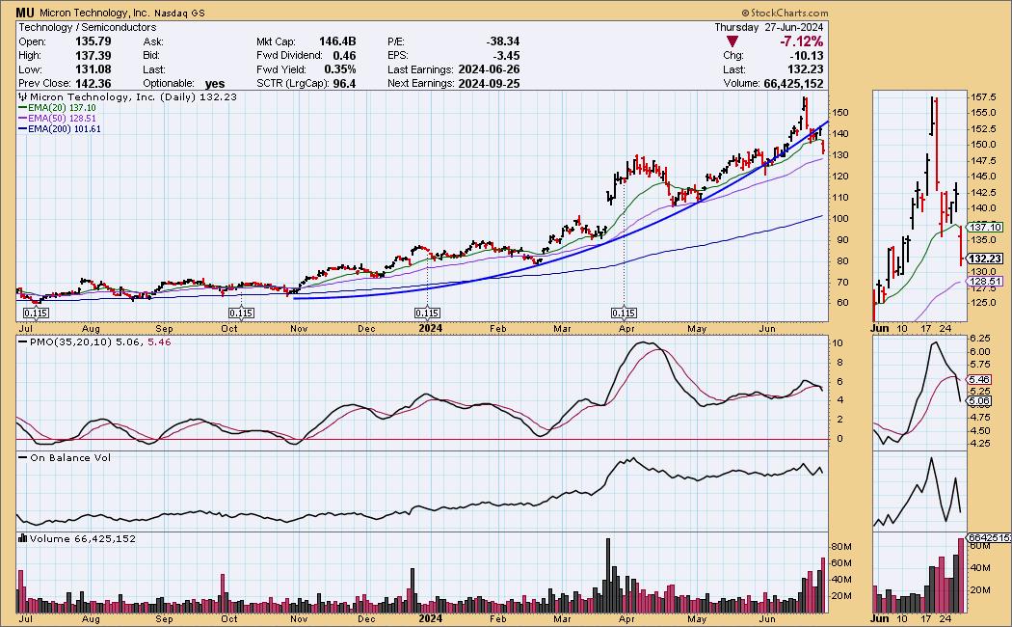Click the 137.10 EMA tag in zoom panel
The image size is (1012, 627).
(x=985, y=228)
